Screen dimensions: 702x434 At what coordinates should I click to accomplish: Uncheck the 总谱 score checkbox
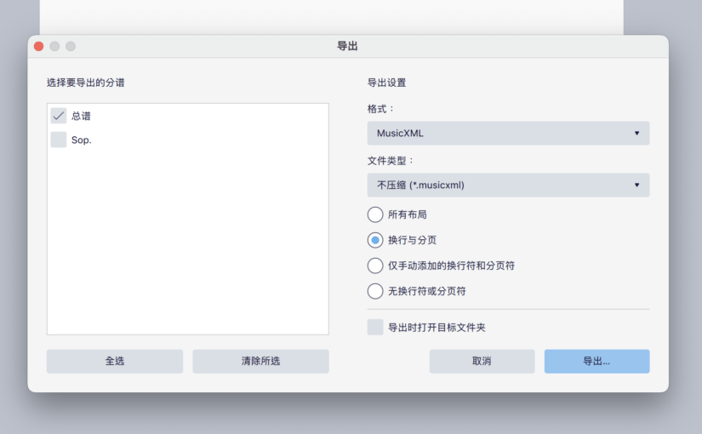[x=59, y=116]
